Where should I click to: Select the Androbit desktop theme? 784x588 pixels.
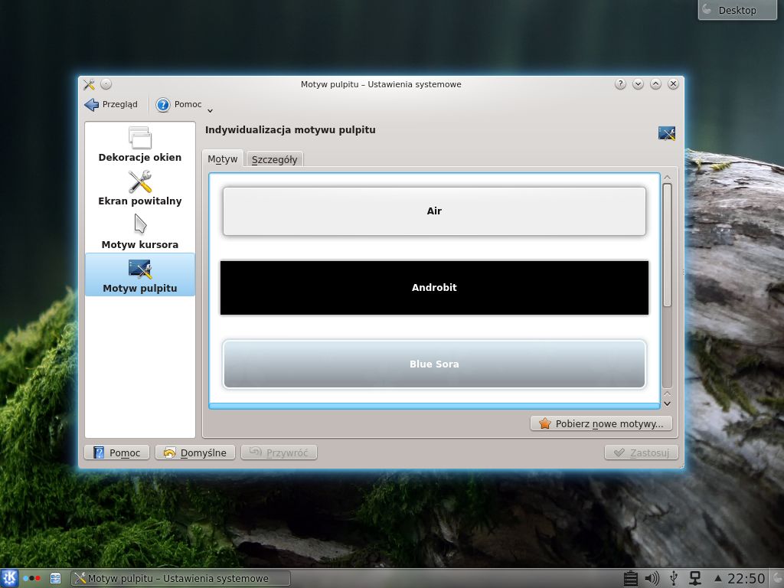pyautogui.click(x=434, y=288)
